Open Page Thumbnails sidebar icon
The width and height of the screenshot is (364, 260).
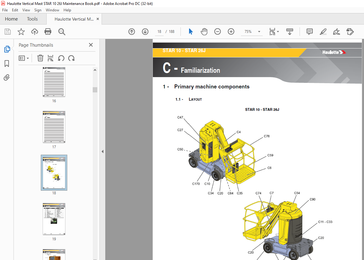[x=7, y=49]
